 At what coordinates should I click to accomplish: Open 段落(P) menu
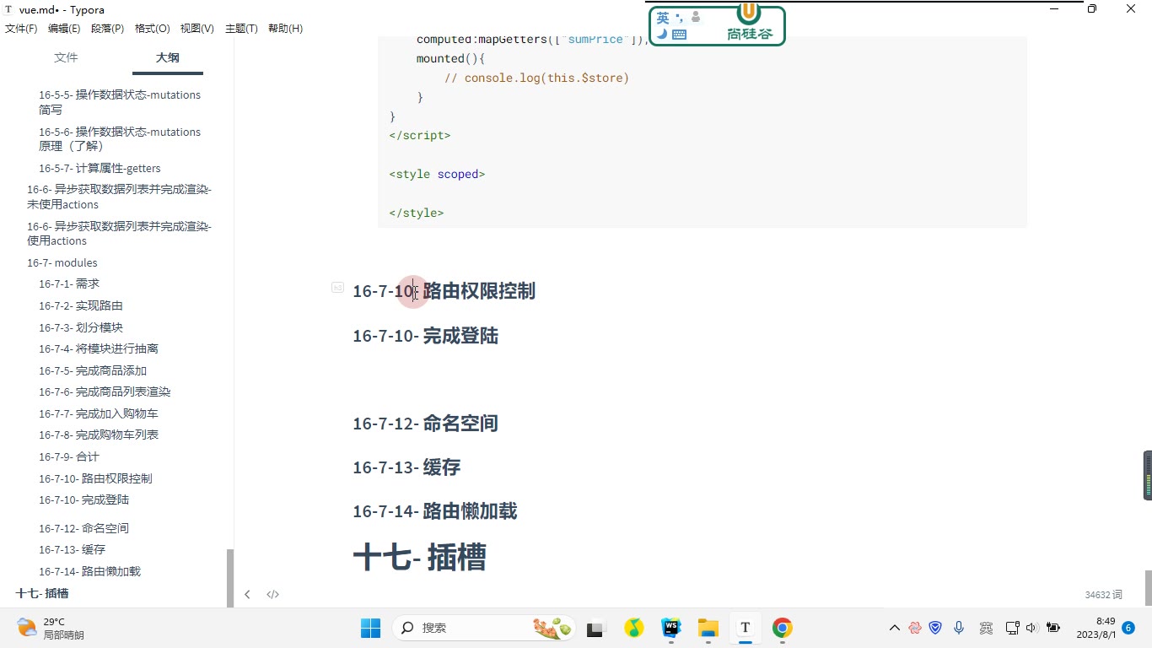(x=107, y=29)
